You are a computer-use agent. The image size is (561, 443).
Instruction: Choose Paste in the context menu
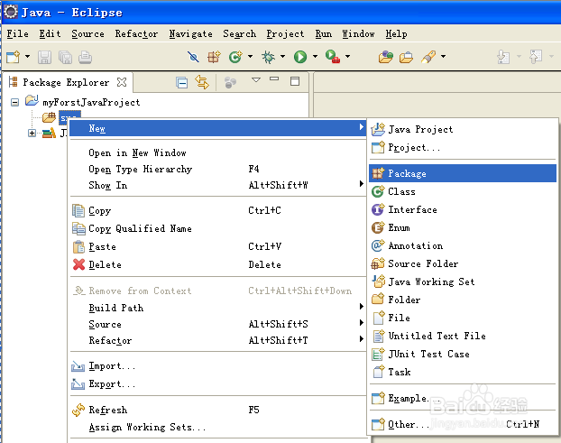click(x=217, y=246)
